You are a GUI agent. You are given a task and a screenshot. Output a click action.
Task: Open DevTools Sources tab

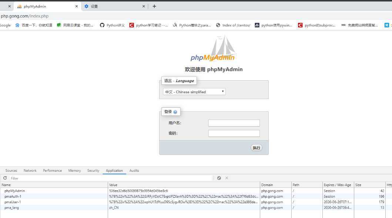[11, 171]
